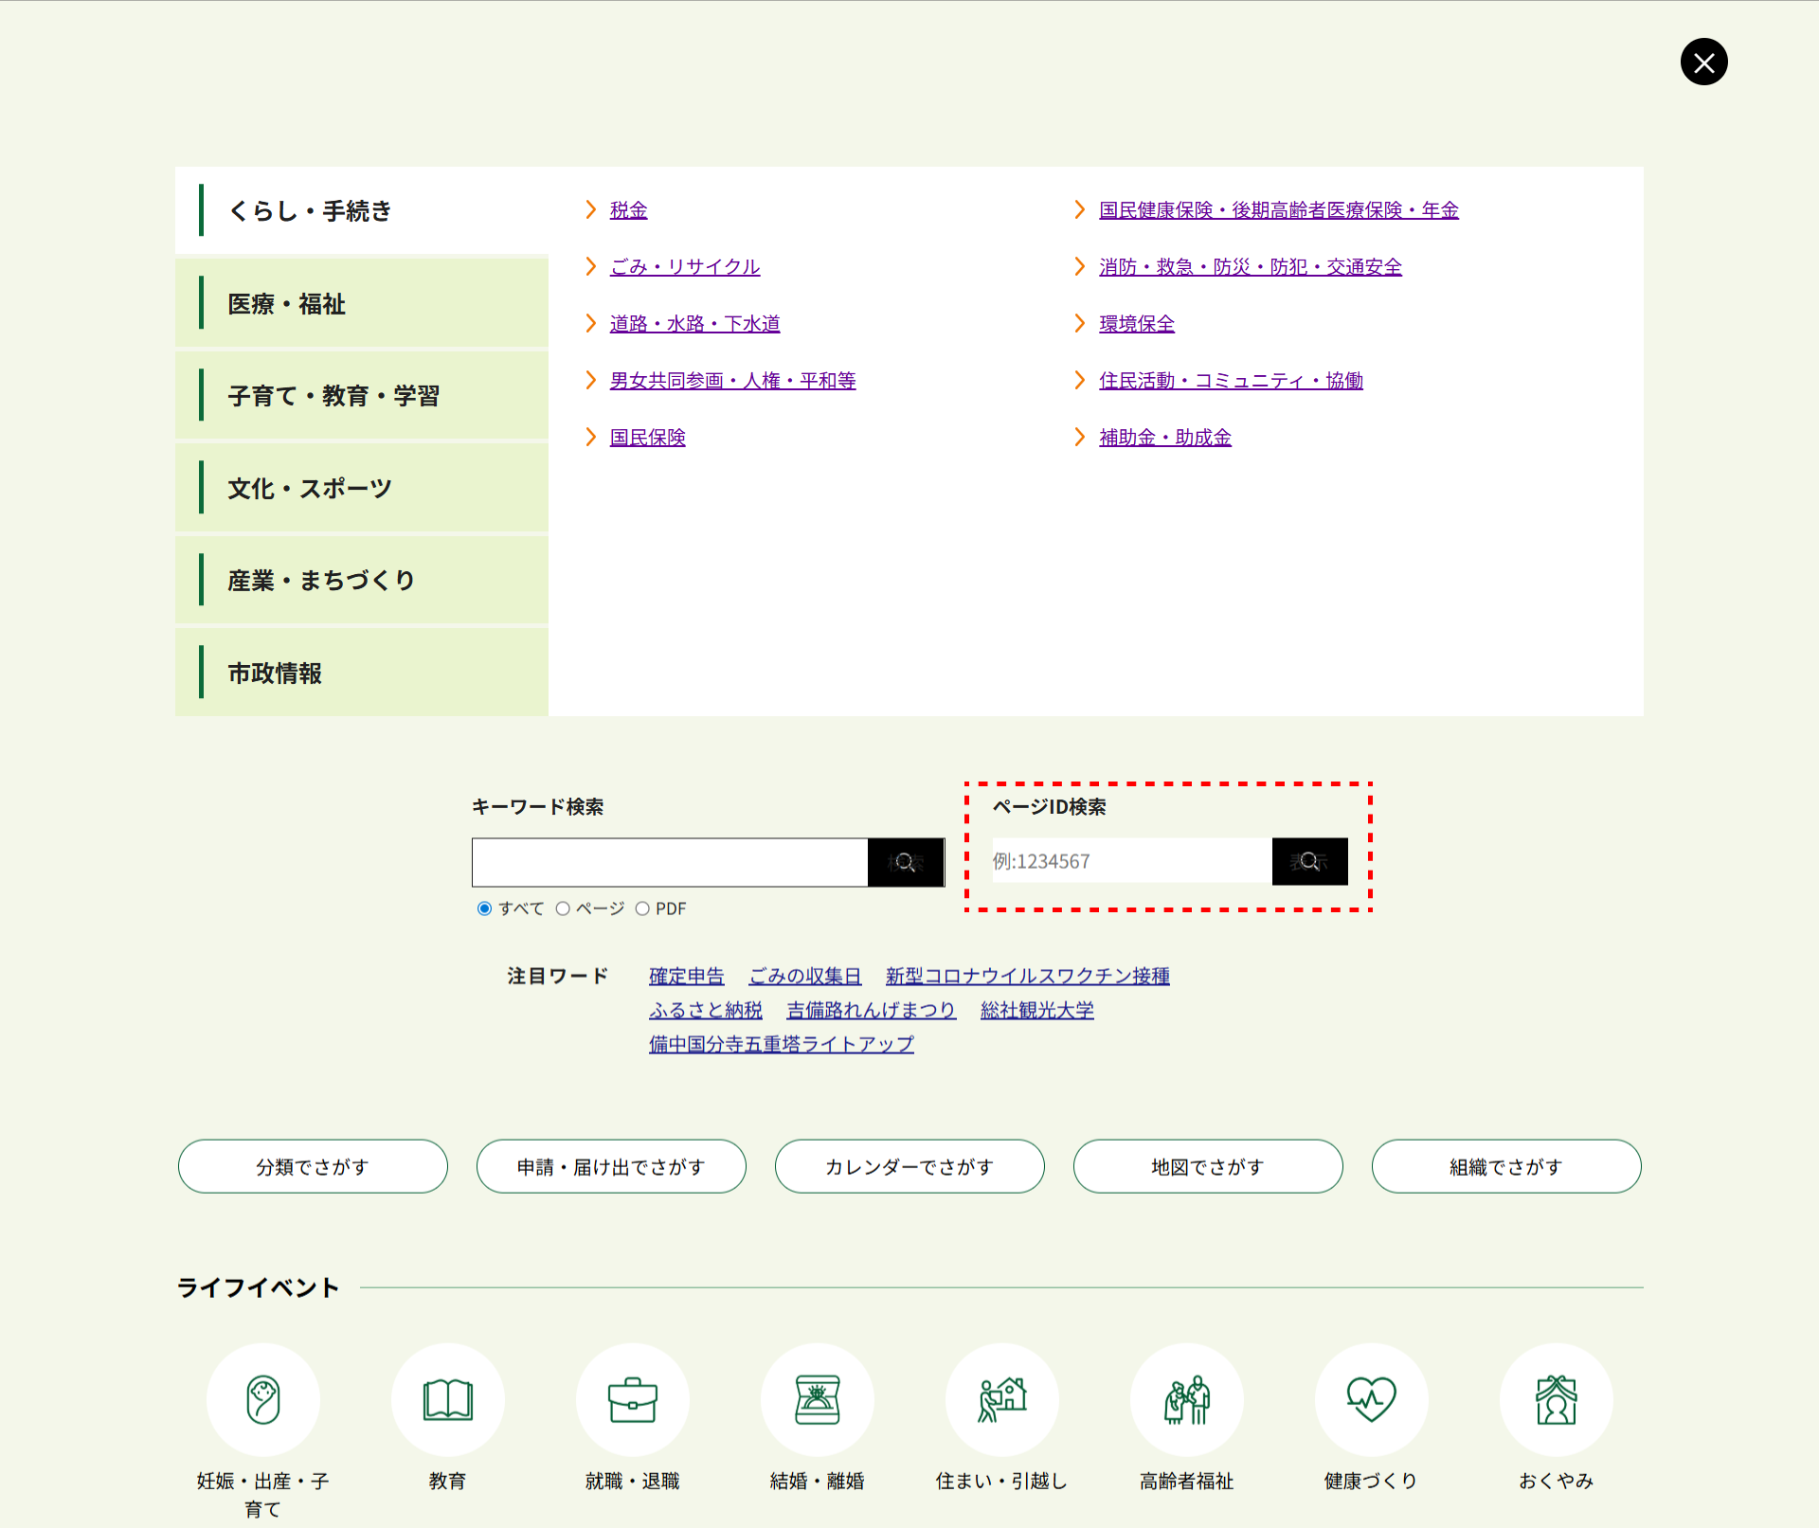Click the pregnancy and childcare baby icon

[263, 1399]
